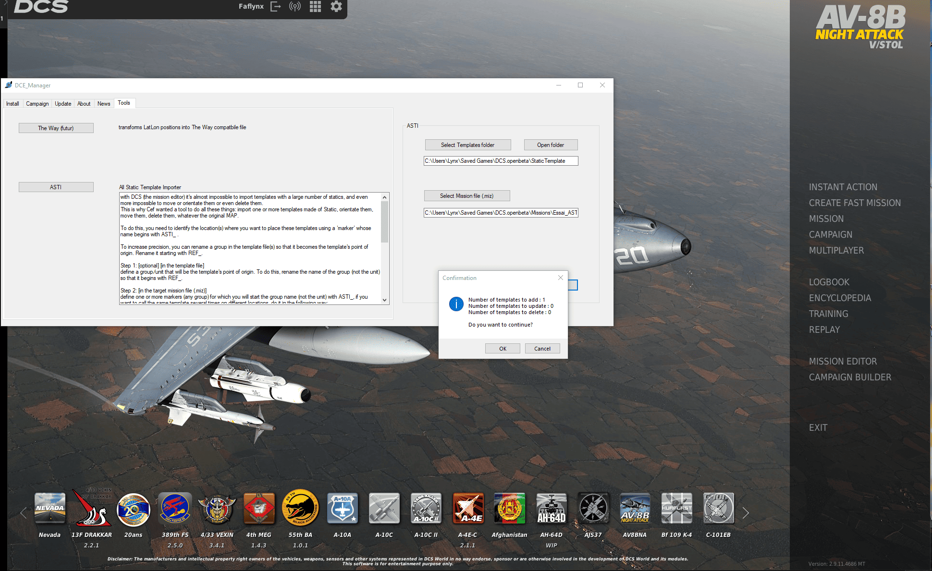
Task: Click the description box scrollbar thumb
Action: tap(384, 222)
